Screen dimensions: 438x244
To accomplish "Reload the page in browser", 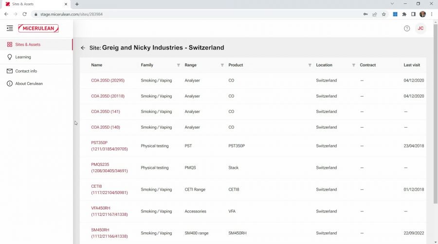I will (x=25, y=14).
